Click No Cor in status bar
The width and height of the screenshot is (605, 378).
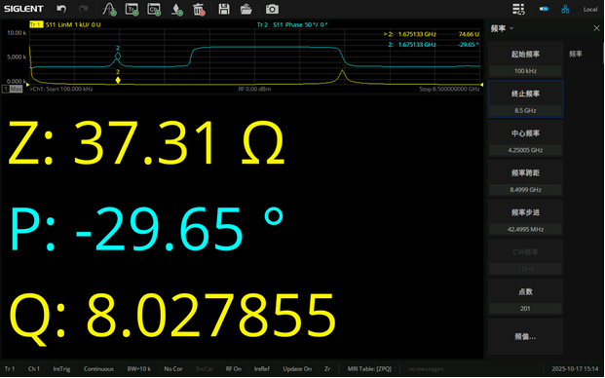173,369
